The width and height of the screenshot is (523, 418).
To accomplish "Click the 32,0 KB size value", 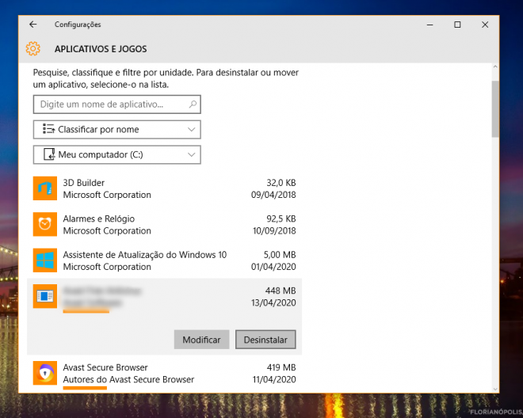I will coord(281,183).
